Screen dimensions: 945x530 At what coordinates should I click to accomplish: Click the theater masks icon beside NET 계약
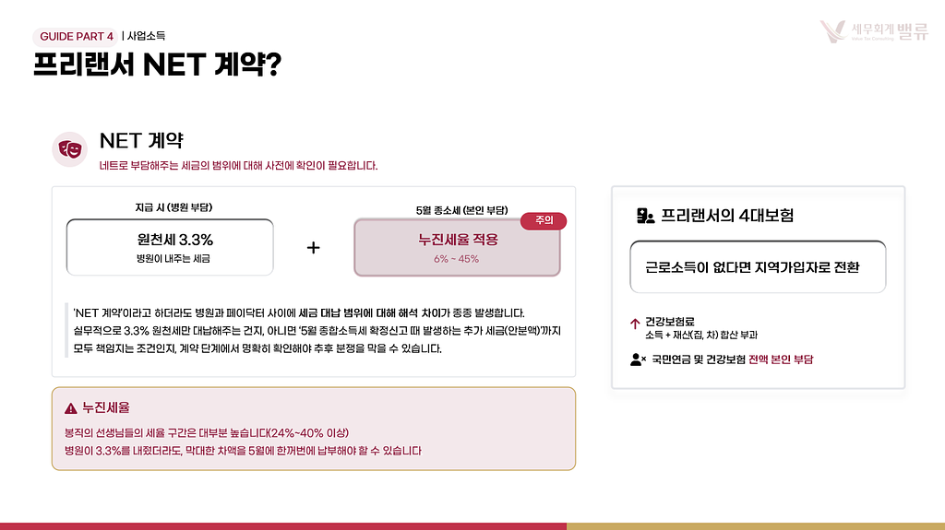pyautogui.click(x=70, y=147)
